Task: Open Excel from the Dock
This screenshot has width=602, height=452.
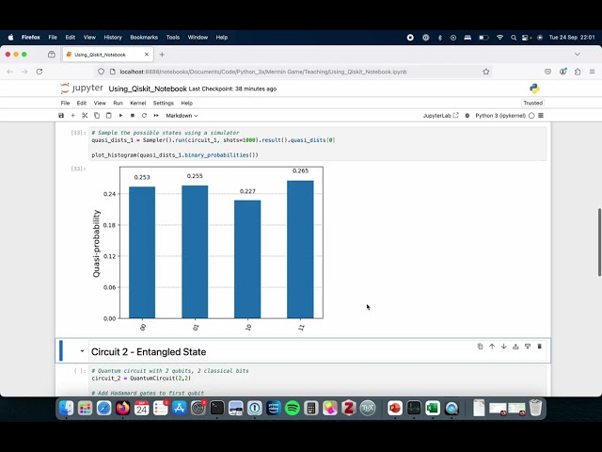Action: pos(433,408)
